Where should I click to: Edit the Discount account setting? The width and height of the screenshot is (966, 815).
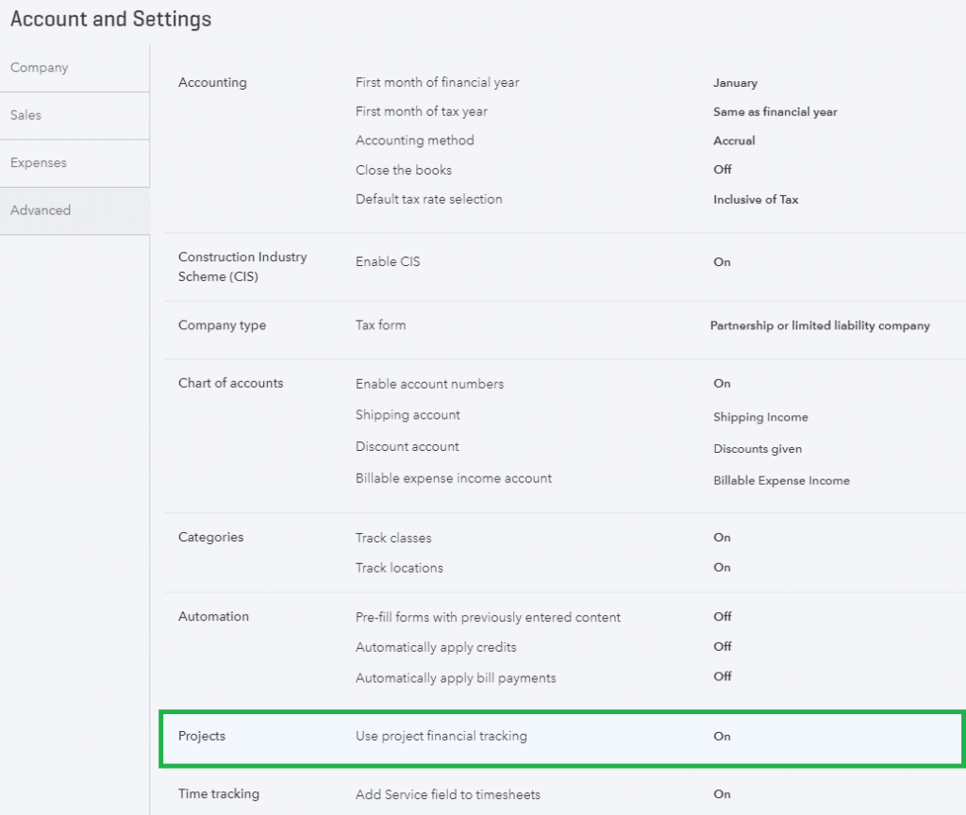407,446
